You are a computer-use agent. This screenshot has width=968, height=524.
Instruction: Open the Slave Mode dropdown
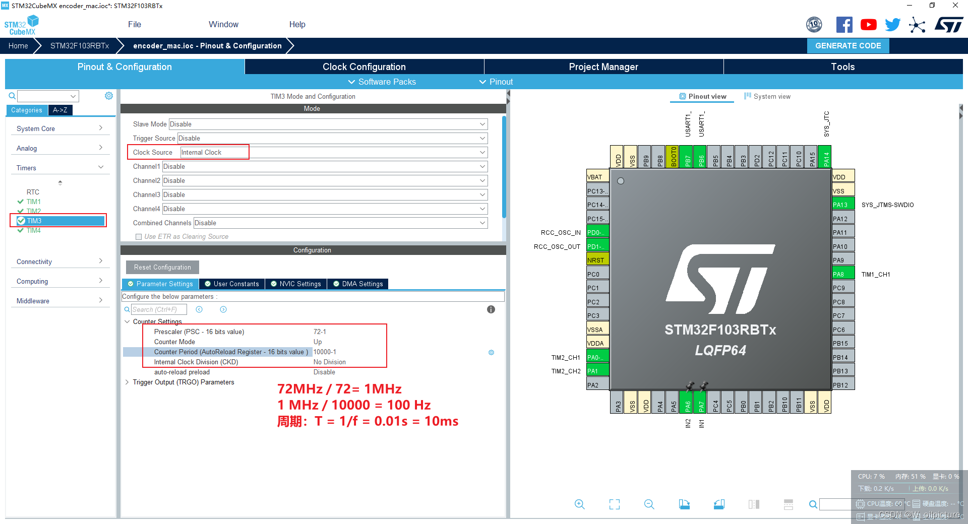point(328,124)
